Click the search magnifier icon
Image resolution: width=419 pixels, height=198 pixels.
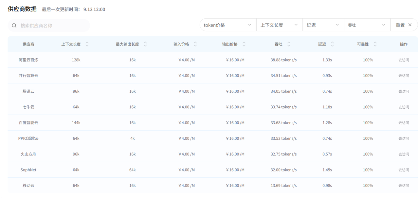coord(14,26)
